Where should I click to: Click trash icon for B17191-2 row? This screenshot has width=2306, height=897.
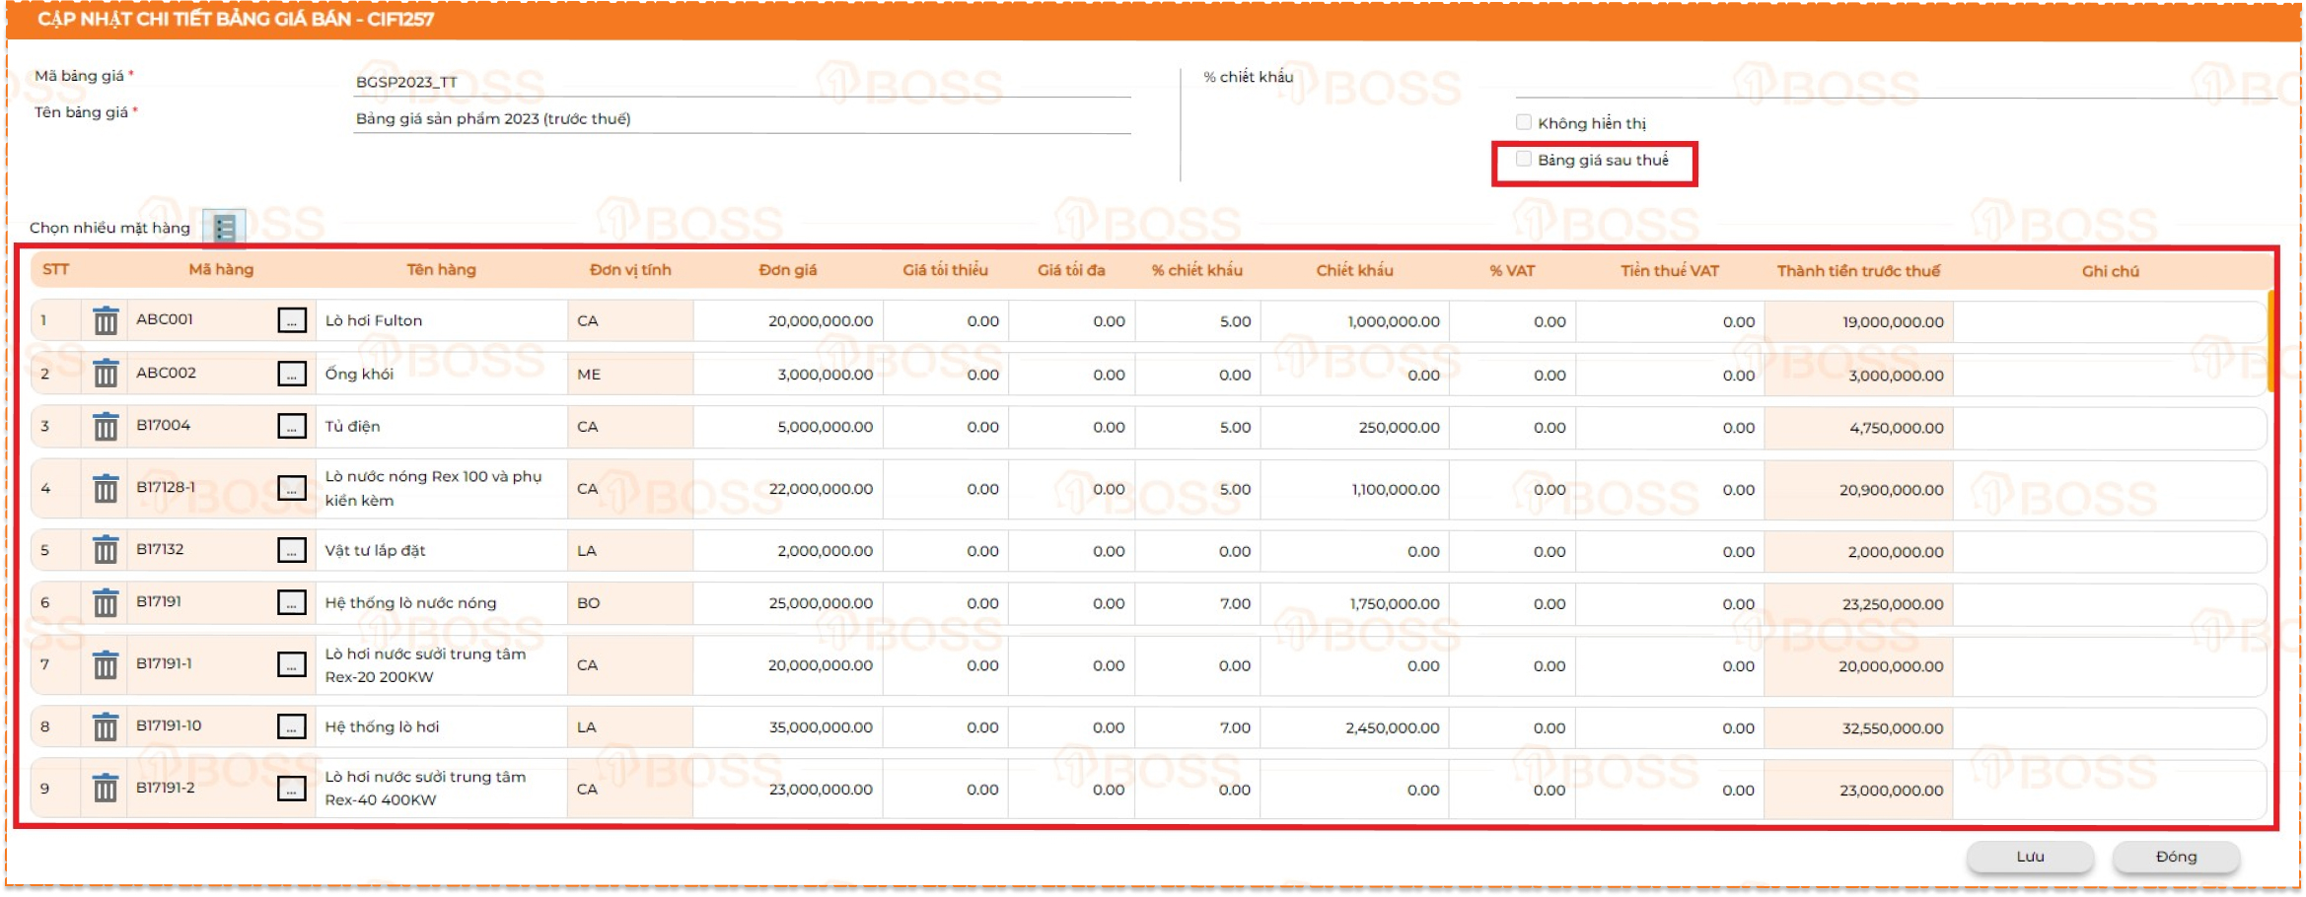tap(106, 789)
